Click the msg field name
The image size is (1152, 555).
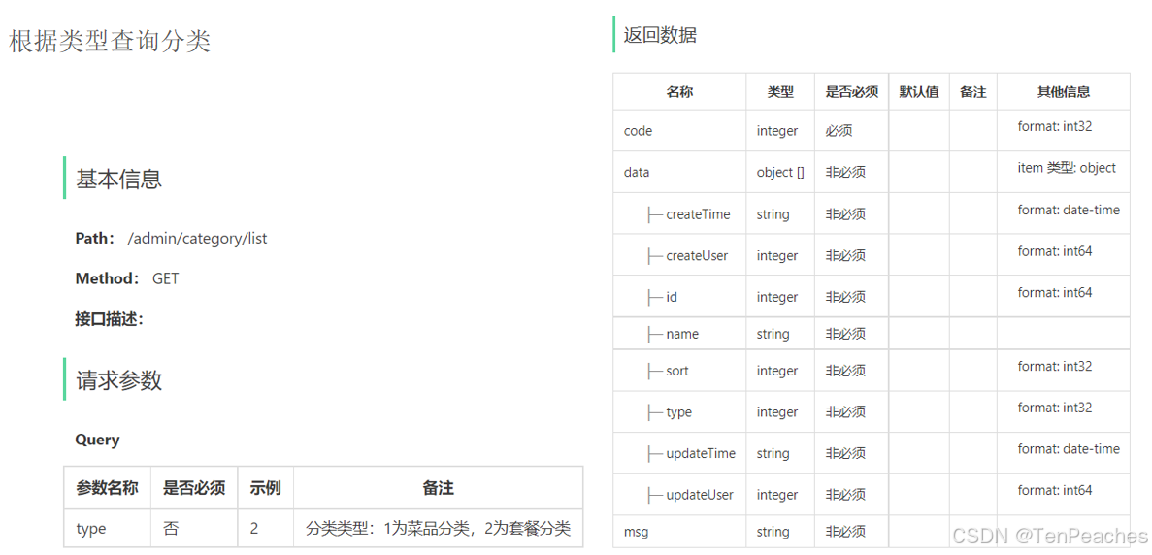click(636, 532)
